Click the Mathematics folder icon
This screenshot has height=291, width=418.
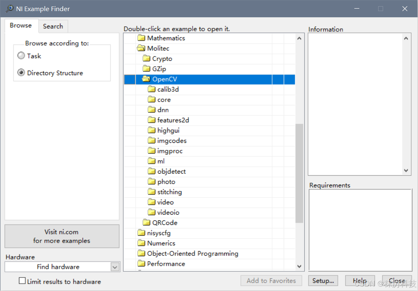pos(141,38)
